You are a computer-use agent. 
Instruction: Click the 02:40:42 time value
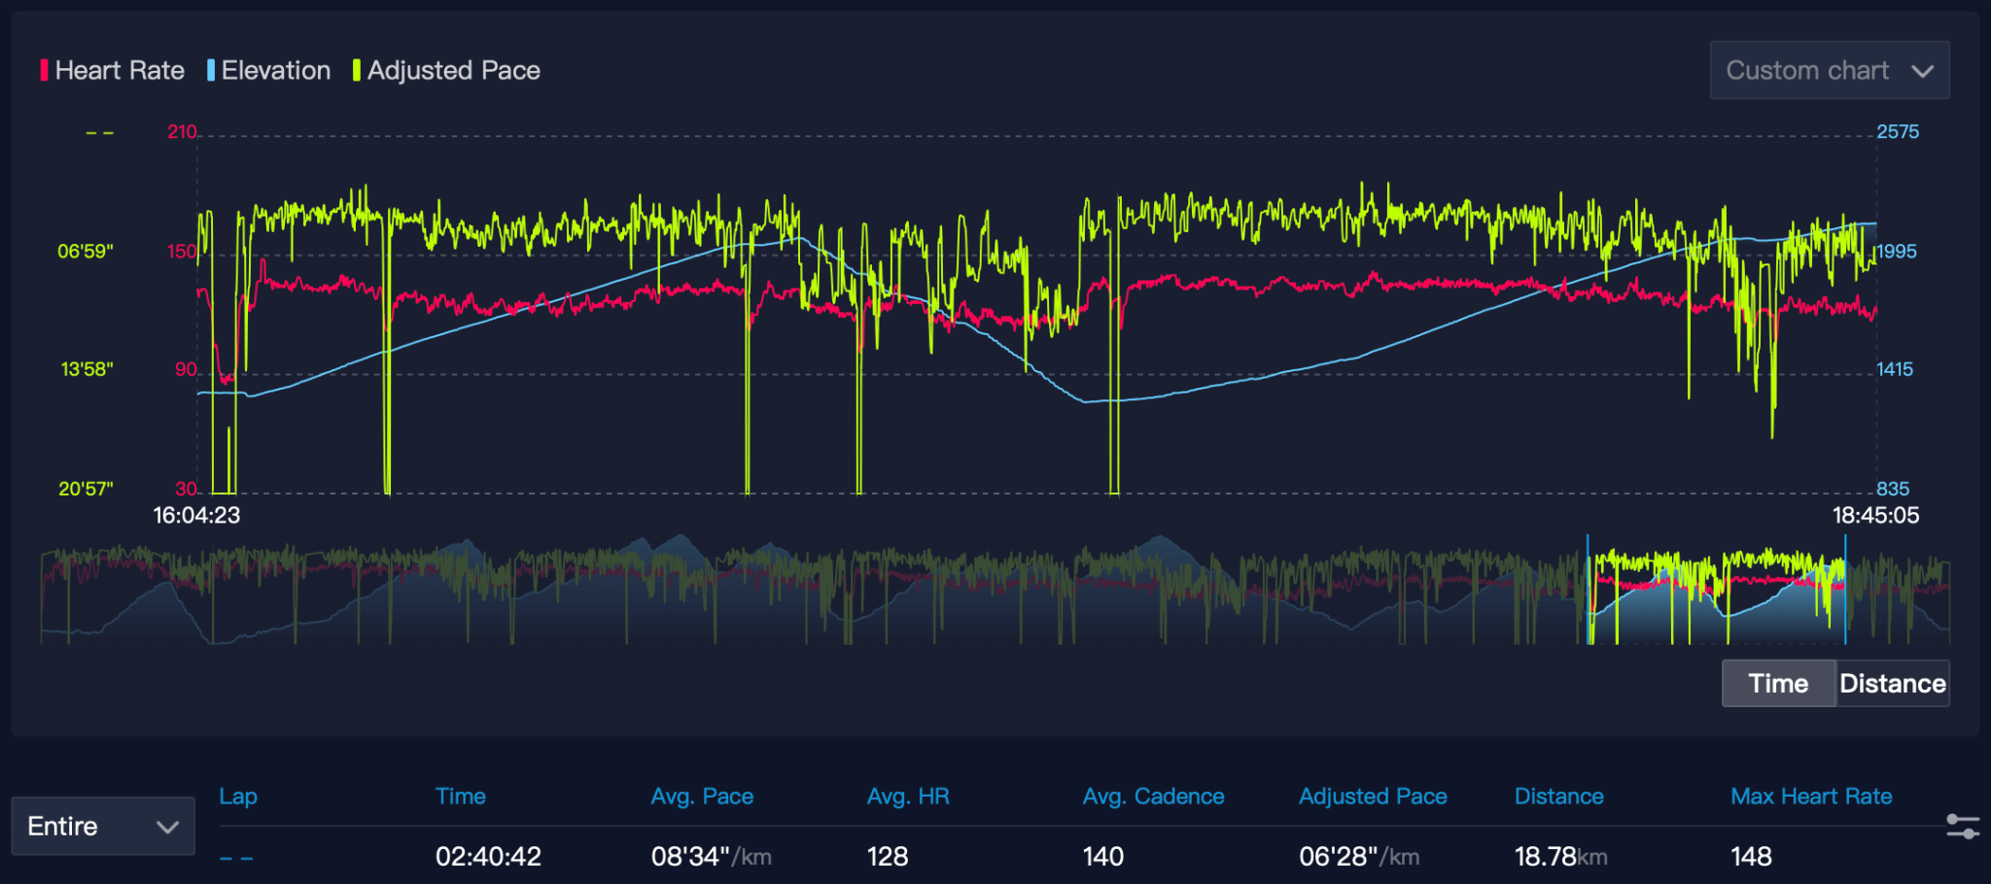[x=488, y=857]
